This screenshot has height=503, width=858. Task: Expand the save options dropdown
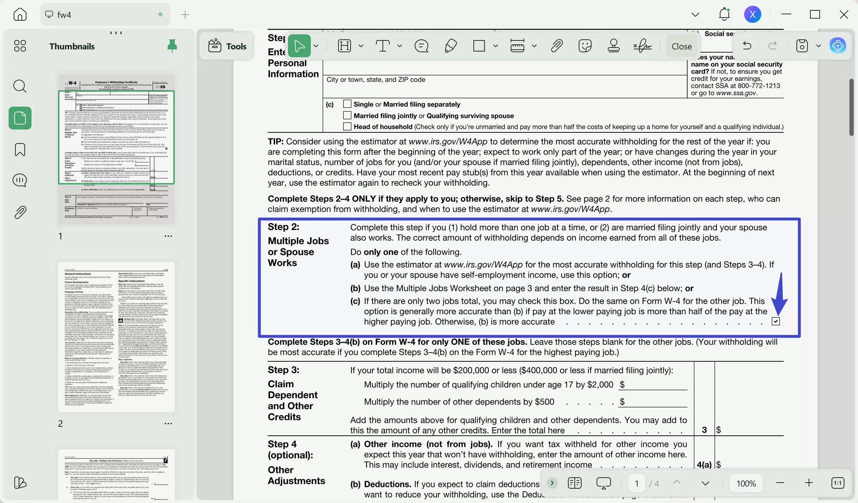[x=819, y=46]
